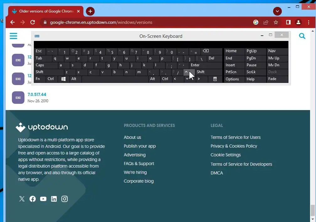The image size is (316, 222).
Task: Open Uptodown LinkedIn page
Action: pos(54,199)
